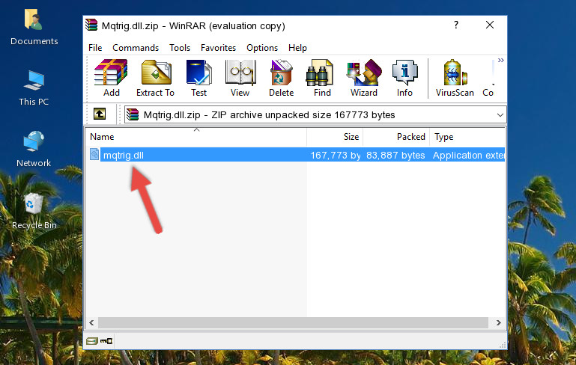
Task: Click the Add archive toolbar icon
Action: coord(111,78)
